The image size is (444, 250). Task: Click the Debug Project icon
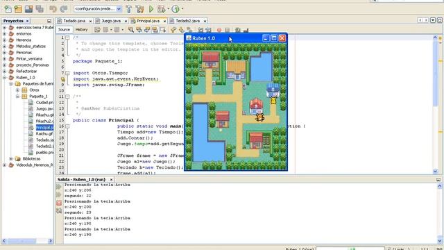tap(161, 9)
